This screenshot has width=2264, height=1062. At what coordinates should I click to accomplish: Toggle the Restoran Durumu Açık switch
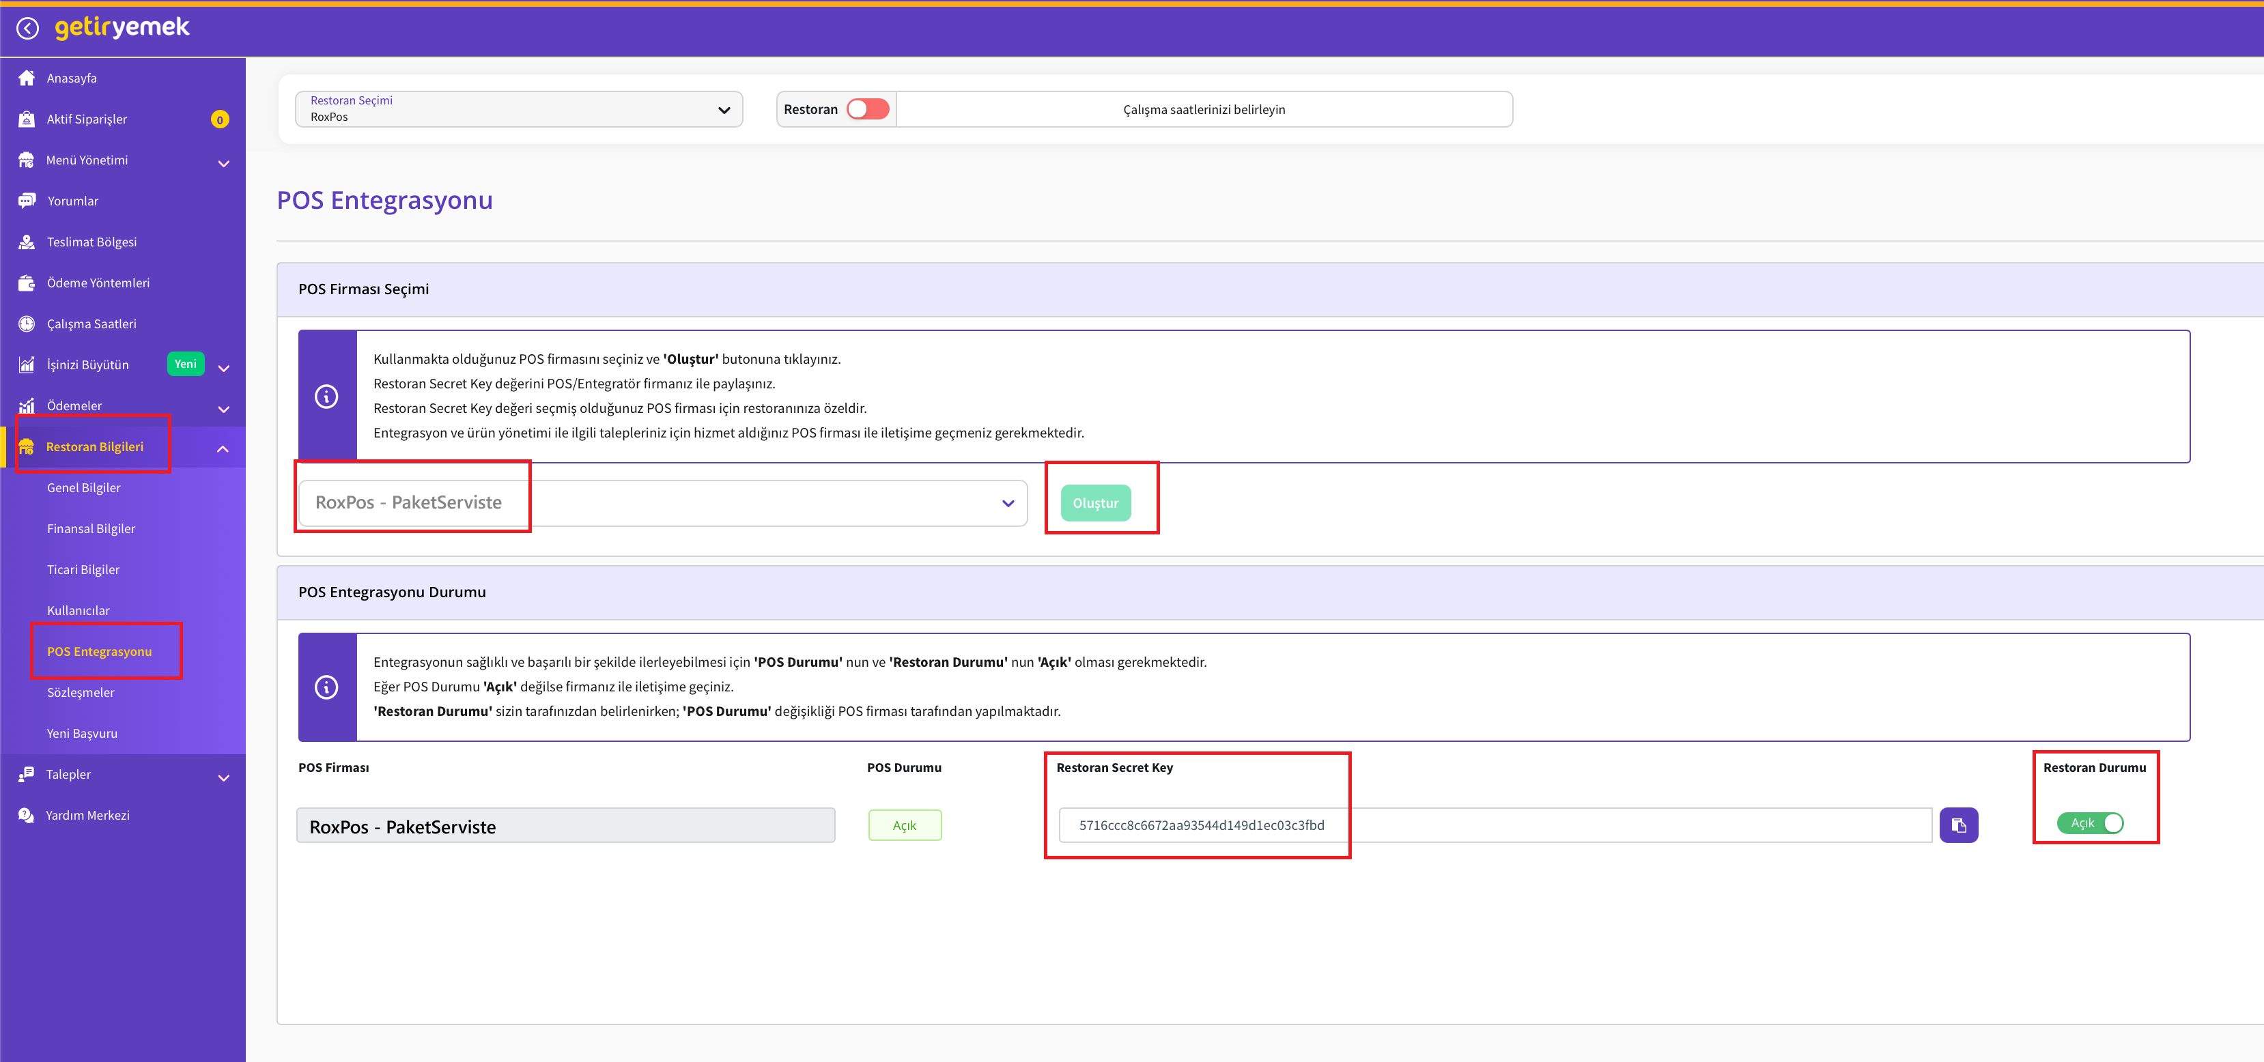[x=2090, y=823]
